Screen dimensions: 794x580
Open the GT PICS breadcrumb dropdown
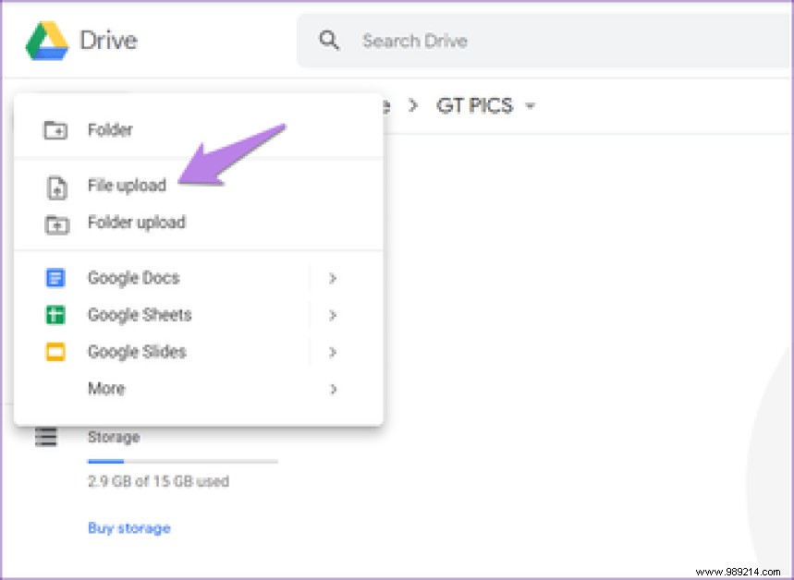click(530, 106)
